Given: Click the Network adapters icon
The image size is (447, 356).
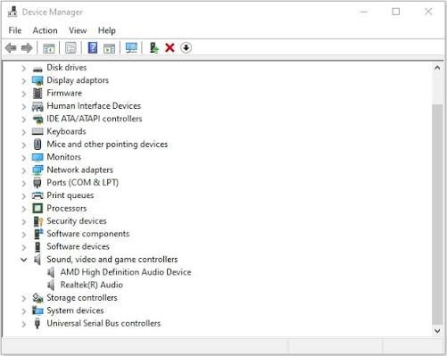Looking at the screenshot, I should pyautogui.click(x=37, y=170).
